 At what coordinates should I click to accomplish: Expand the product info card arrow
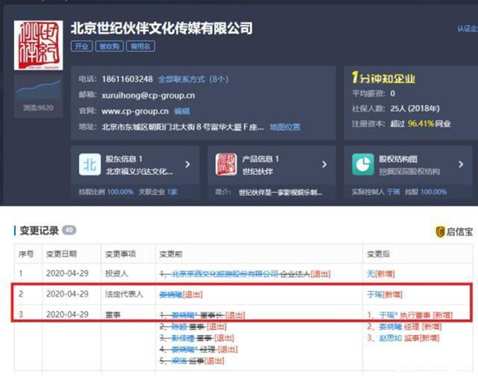(325, 165)
